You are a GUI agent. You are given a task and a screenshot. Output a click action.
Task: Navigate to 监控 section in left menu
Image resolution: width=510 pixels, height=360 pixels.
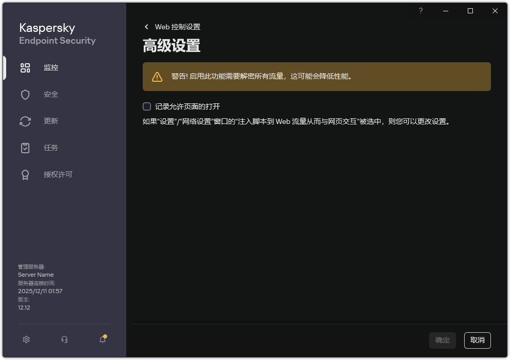(x=50, y=67)
